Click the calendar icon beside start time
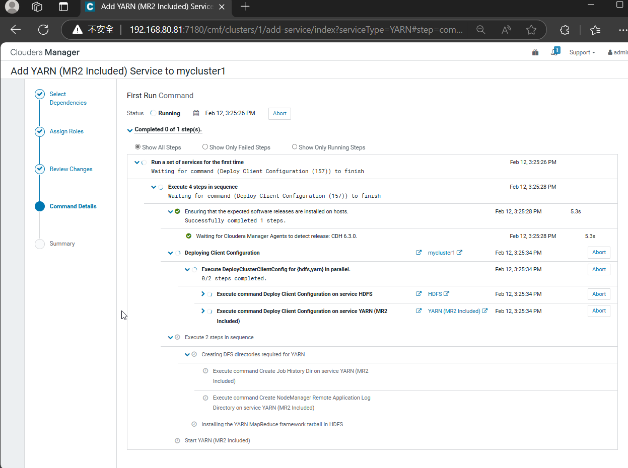 coord(196,113)
